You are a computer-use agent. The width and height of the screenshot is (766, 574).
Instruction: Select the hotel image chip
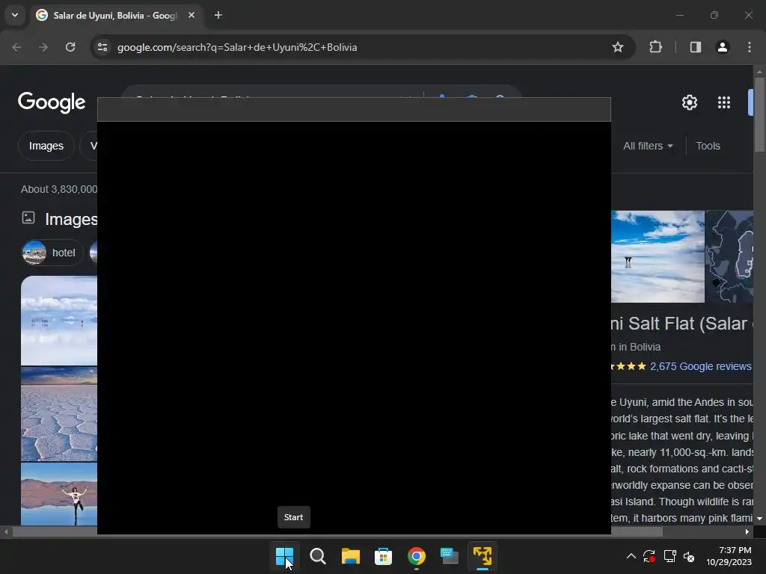[x=52, y=253]
